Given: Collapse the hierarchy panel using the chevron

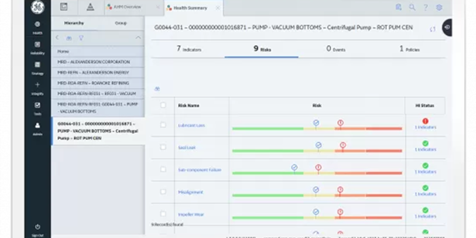Looking at the screenshot, I should coord(138,38).
